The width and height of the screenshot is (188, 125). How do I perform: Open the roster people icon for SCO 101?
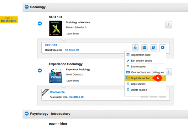click(x=144, y=47)
